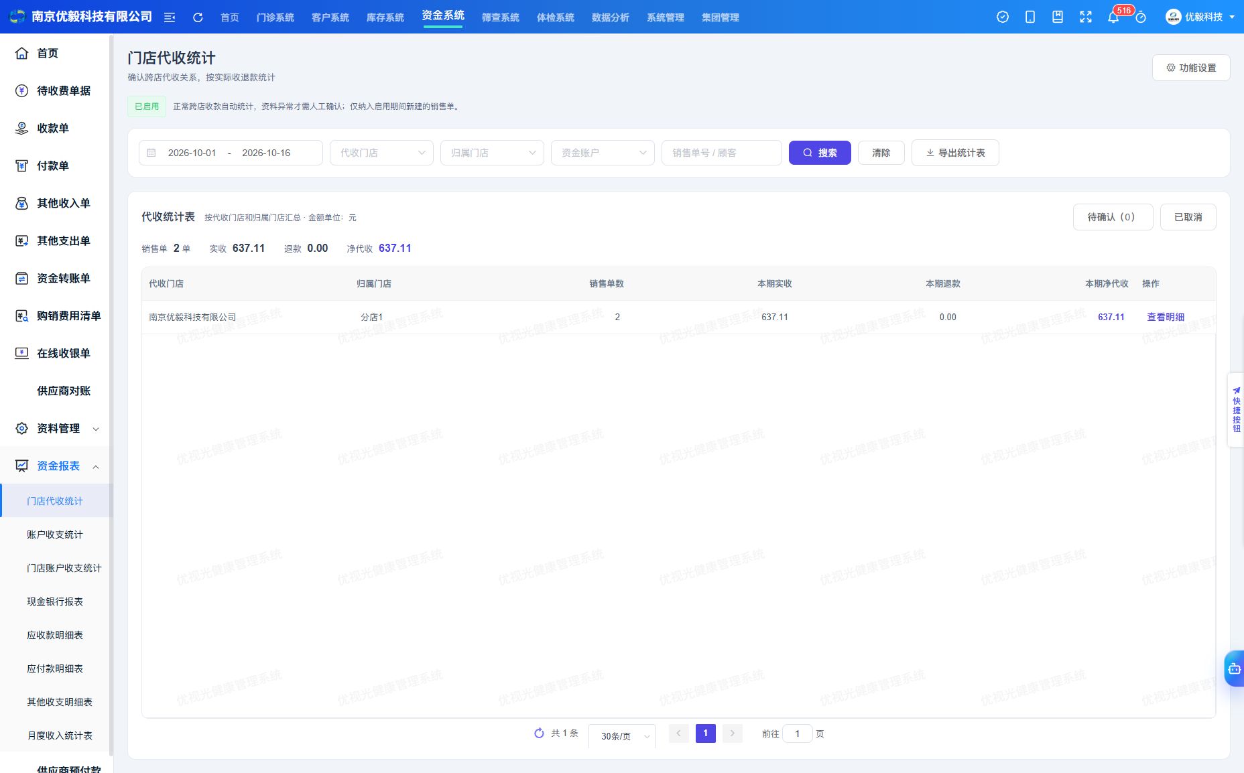Click the date range picker field
Screen dimensions: 1244x773
pos(231,153)
